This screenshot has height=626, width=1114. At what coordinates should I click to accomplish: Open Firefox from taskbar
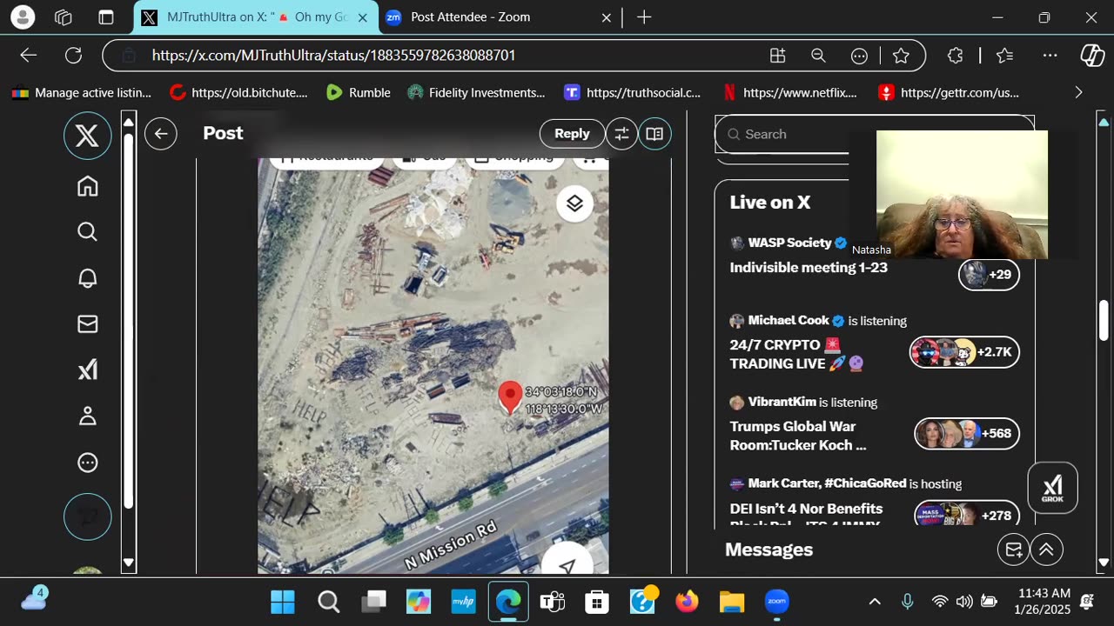click(687, 602)
